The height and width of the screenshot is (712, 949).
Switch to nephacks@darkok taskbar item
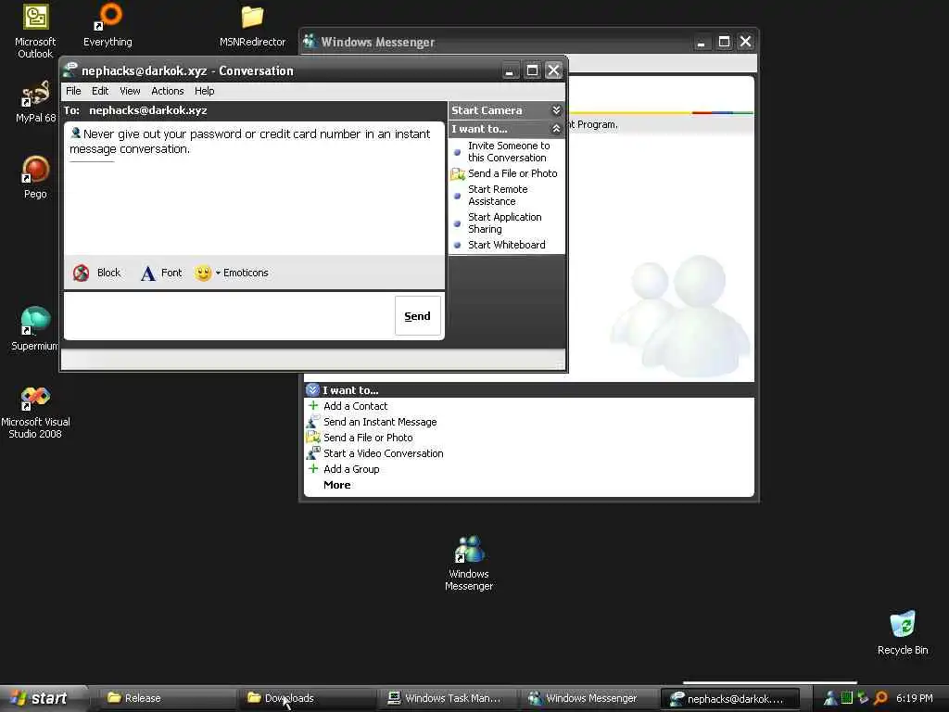730,699
